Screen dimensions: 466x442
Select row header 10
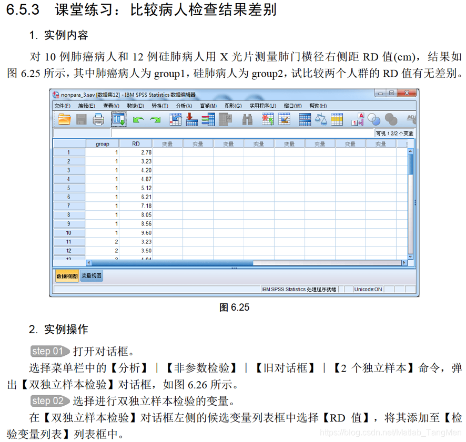tap(69, 233)
